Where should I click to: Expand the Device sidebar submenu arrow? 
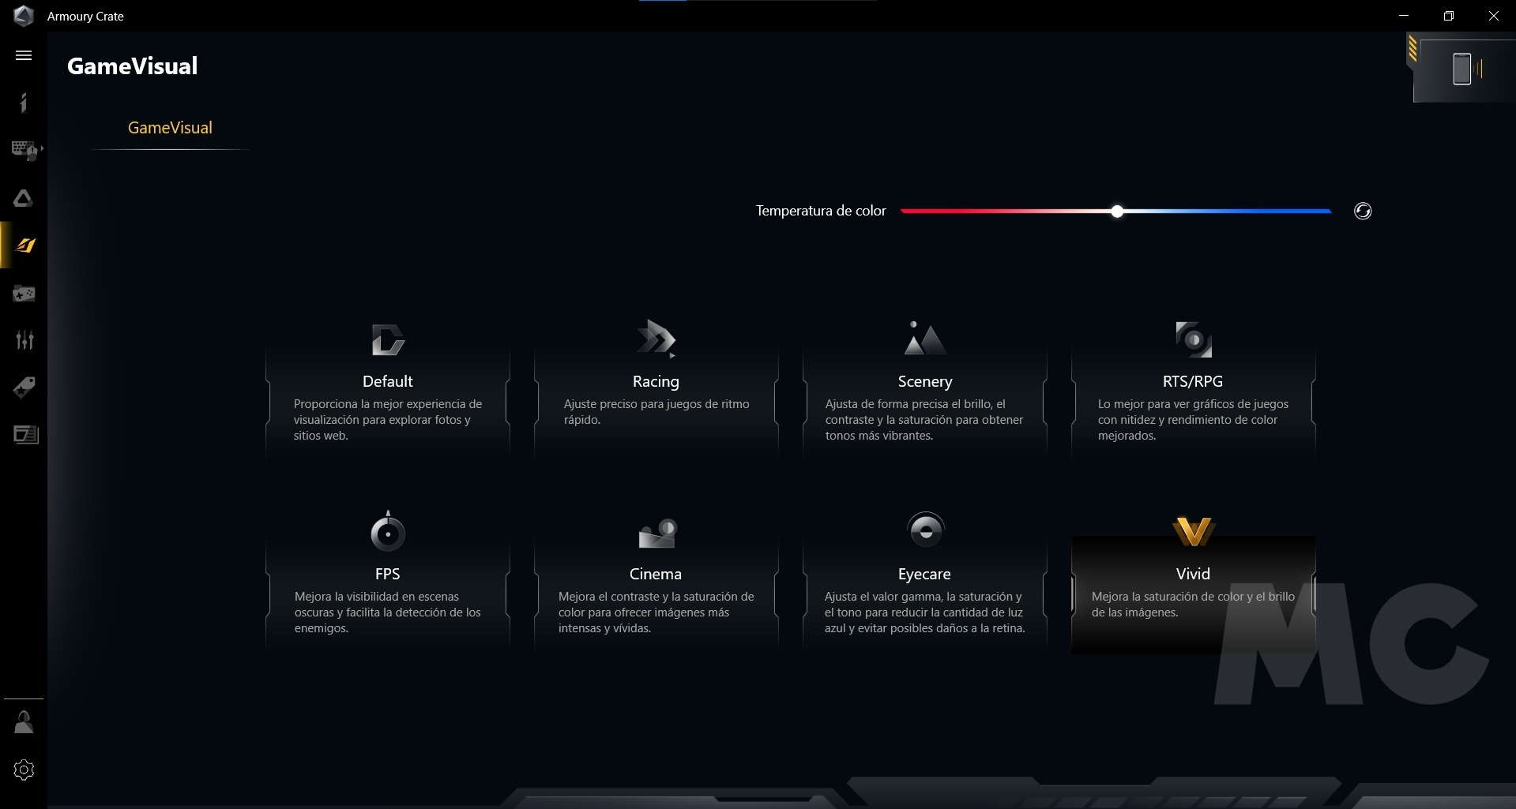pyautogui.click(x=42, y=148)
